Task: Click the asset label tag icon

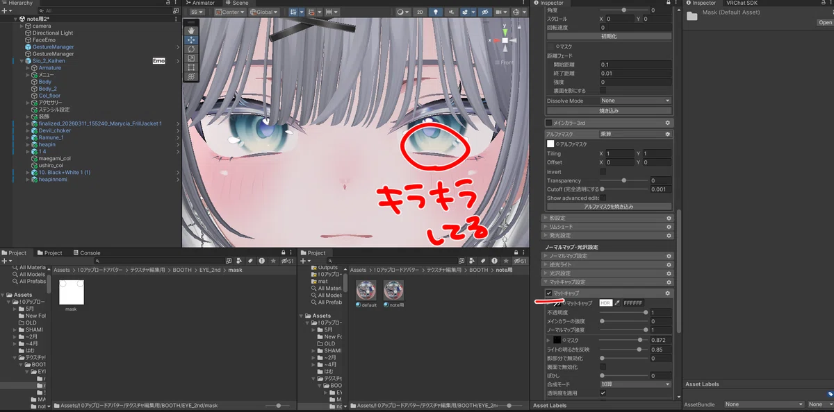Action: 830,394
